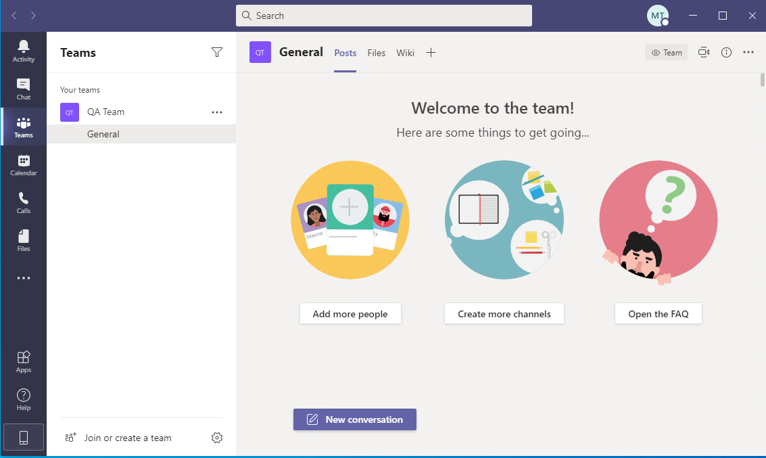The width and height of the screenshot is (766, 458).
Task: Click the filter funnel icon in Teams
Action: [217, 53]
